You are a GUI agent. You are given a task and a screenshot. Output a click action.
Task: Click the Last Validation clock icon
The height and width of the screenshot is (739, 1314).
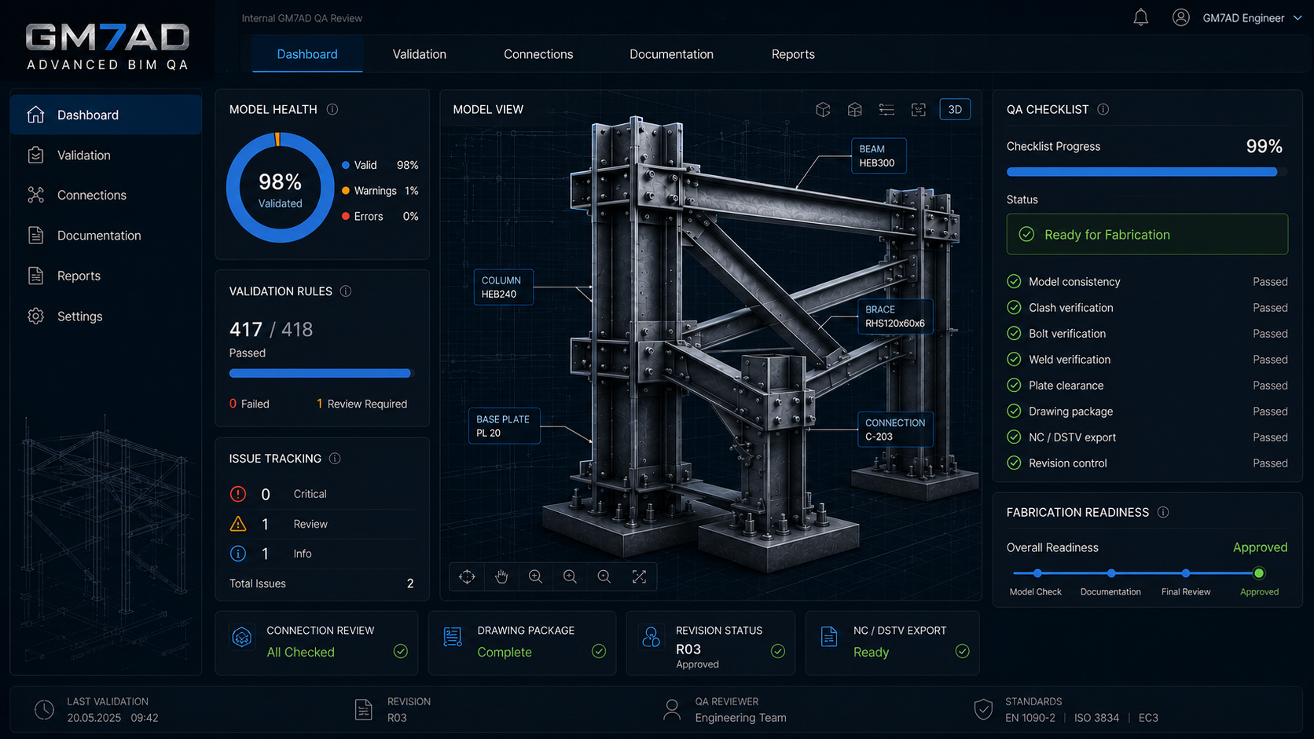[x=44, y=710]
